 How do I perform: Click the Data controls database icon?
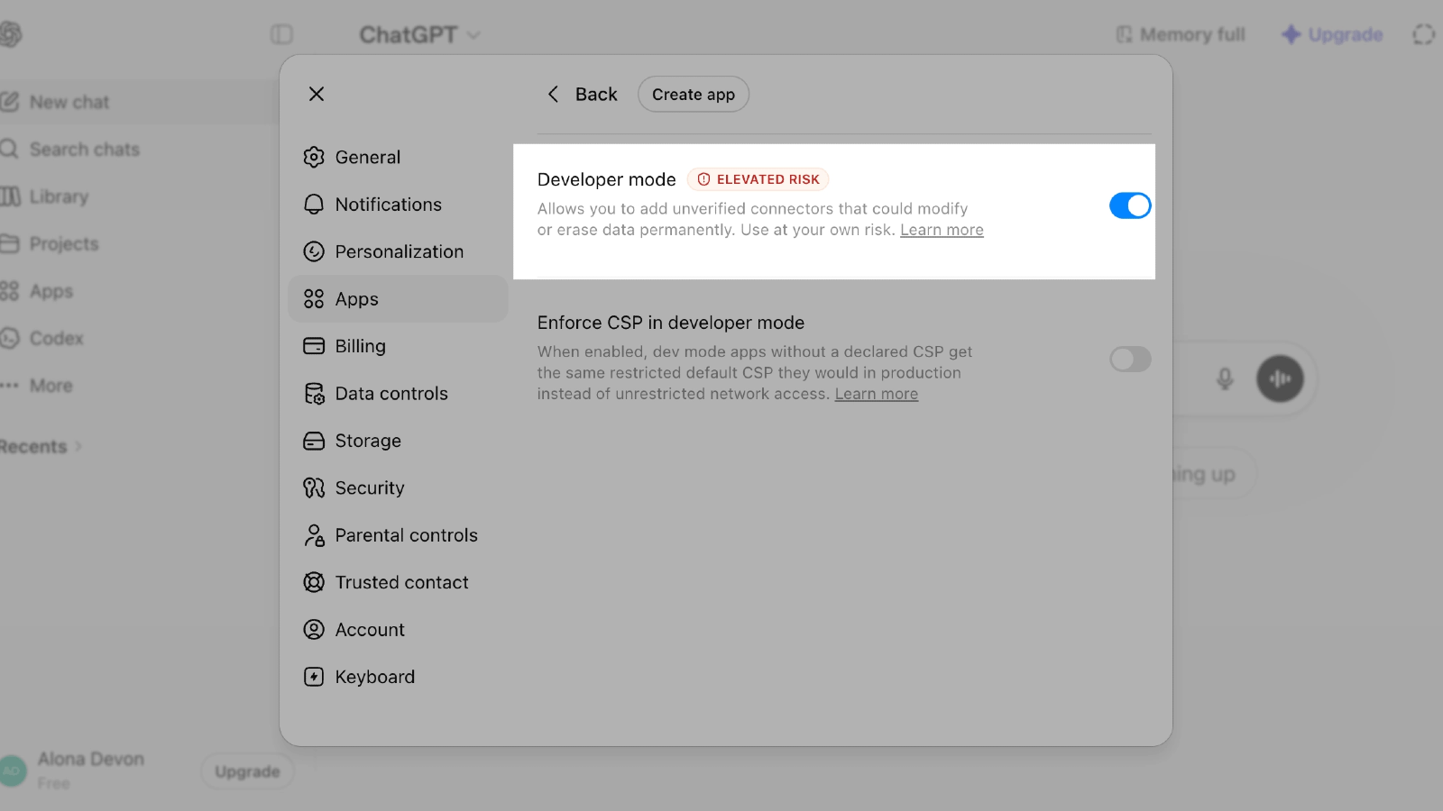coord(314,394)
